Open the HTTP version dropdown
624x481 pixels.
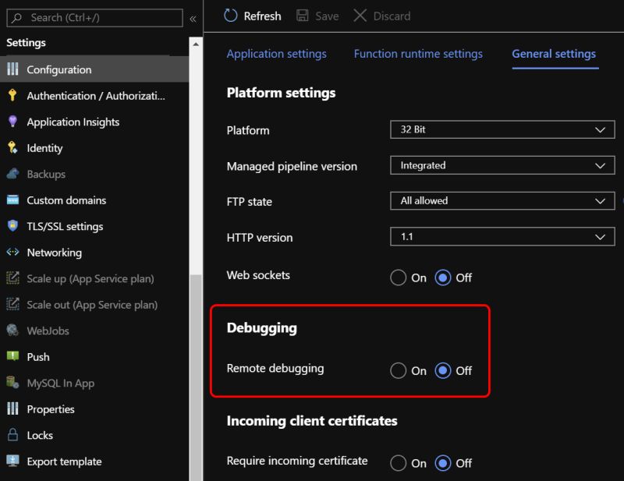click(x=502, y=237)
